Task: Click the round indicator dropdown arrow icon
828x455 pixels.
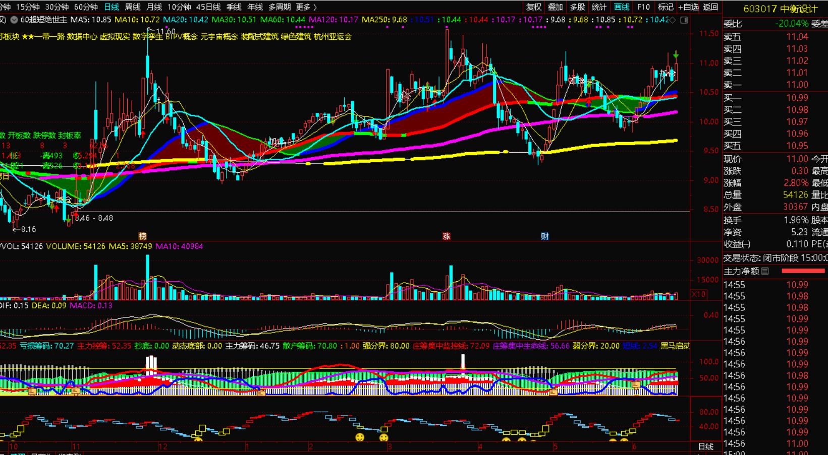Action: pos(14,20)
